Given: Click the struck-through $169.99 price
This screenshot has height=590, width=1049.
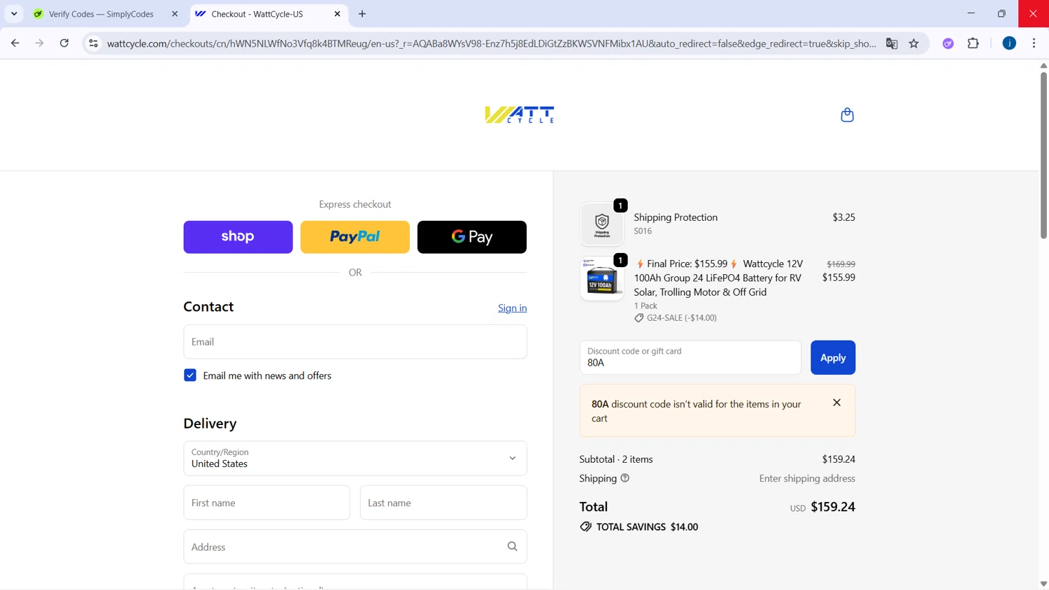Looking at the screenshot, I should point(841,264).
